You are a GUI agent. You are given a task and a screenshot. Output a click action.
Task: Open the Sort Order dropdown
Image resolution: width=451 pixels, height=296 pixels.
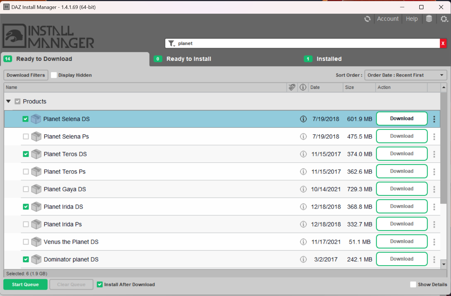tap(406, 75)
